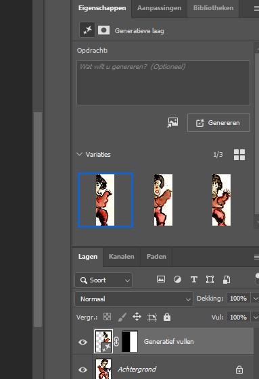Select the mask icon beside Generatieve laag
The height and width of the screenshot is (379, 259).
pyautogui.click(x=103, y=30)
